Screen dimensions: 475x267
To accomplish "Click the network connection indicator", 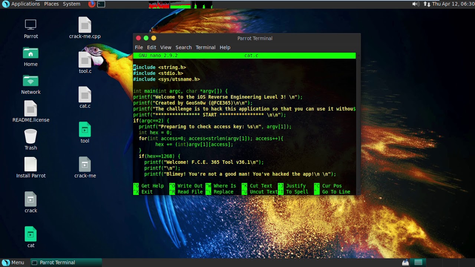I will 427,4.
